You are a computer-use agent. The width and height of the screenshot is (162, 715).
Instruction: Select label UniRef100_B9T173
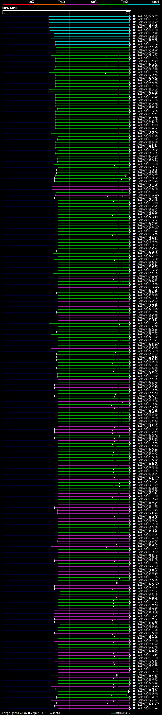tap(145, 64)
